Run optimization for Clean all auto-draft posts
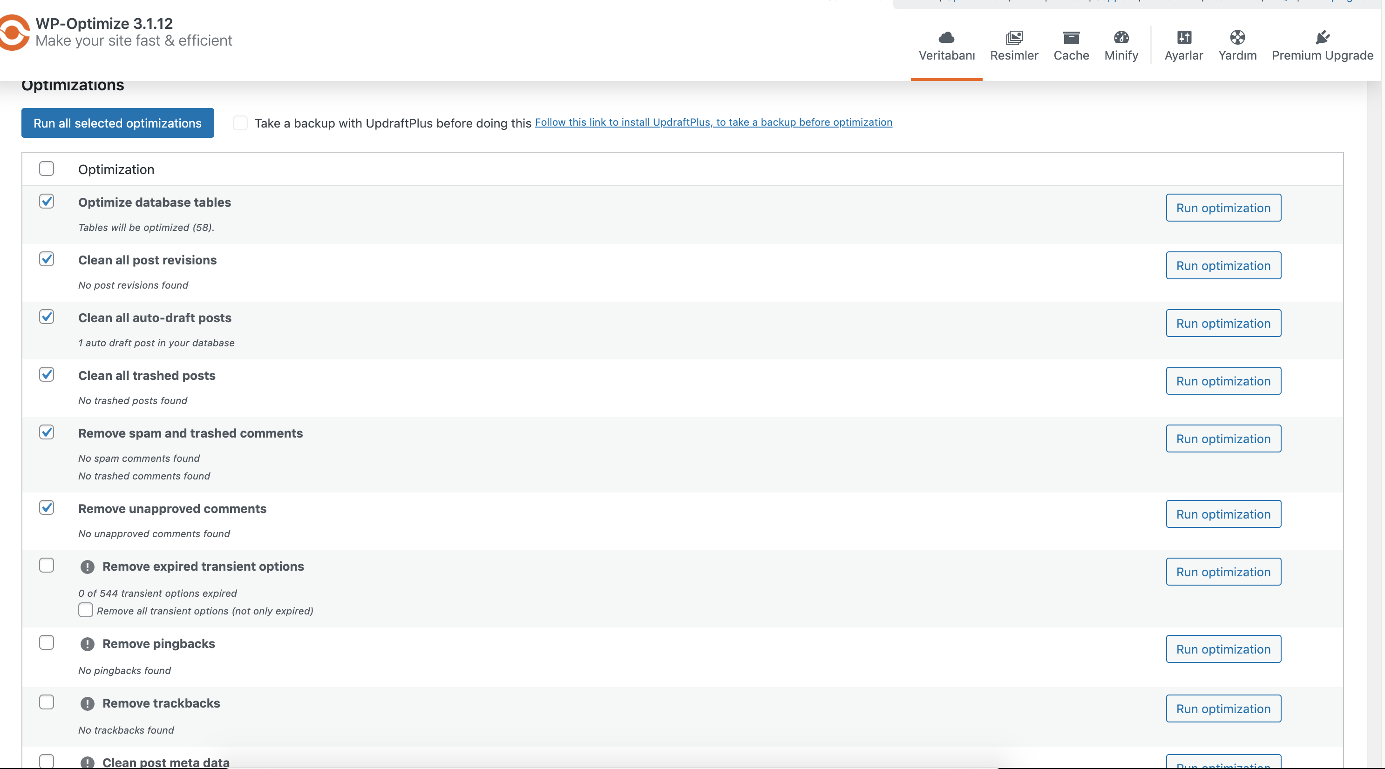The width and height of the screenshot is (1385, 769). coord(1223,323)
